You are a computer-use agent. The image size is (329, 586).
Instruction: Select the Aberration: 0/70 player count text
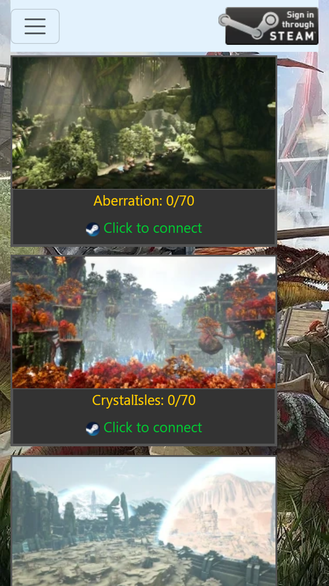point(144,201)
